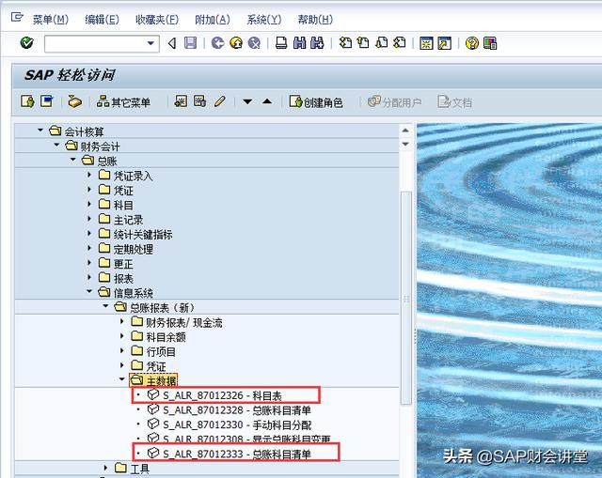
Task: Open the 附加(A) menu
Action: point(213,19)
